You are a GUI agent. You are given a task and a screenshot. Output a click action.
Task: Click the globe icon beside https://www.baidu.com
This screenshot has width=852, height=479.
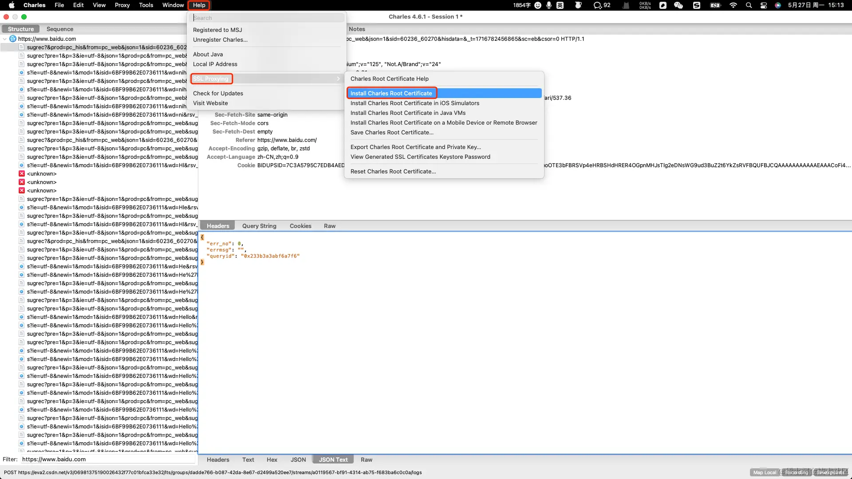[13, 39]
